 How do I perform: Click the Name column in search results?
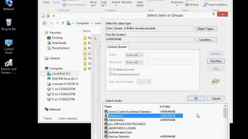(x=108, y=107)
